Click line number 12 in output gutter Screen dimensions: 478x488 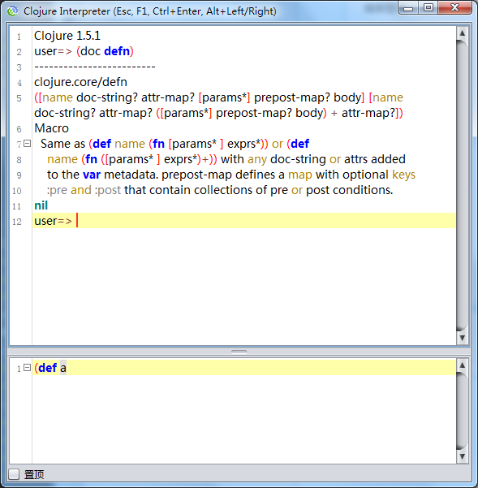pyautogui.click(x=17, y=222)
